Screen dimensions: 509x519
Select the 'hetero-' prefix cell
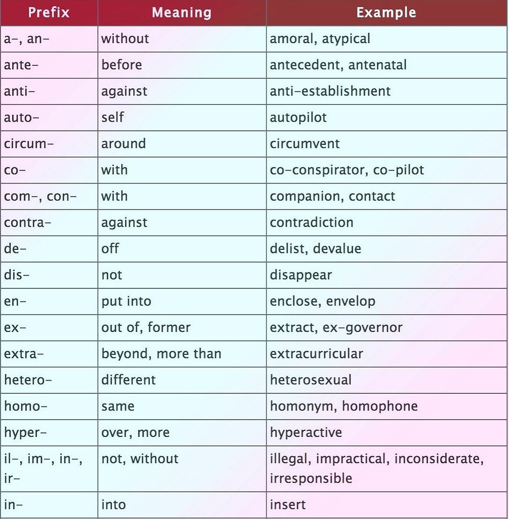28,380
